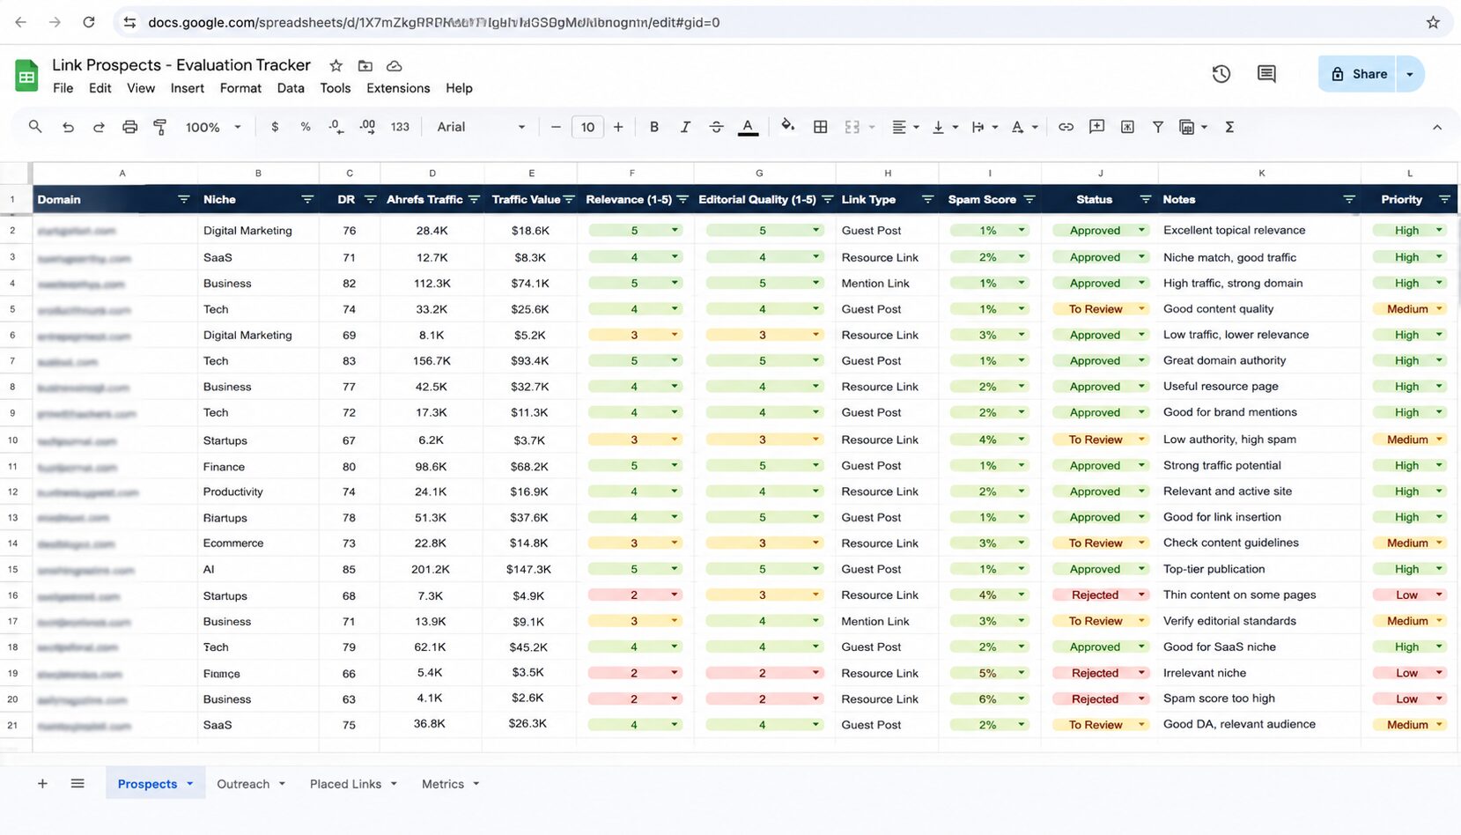This screenshot has height=835, width=1461.
Task: Open the File menu
Action: click(63, 88)
